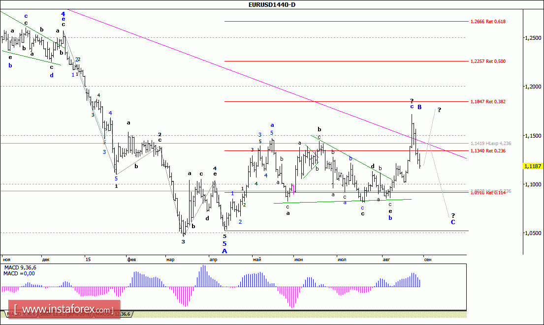Viewport: 544px width, 325px height.
Task: Select the blue wave B label near peak
Action: pos(419,107)
